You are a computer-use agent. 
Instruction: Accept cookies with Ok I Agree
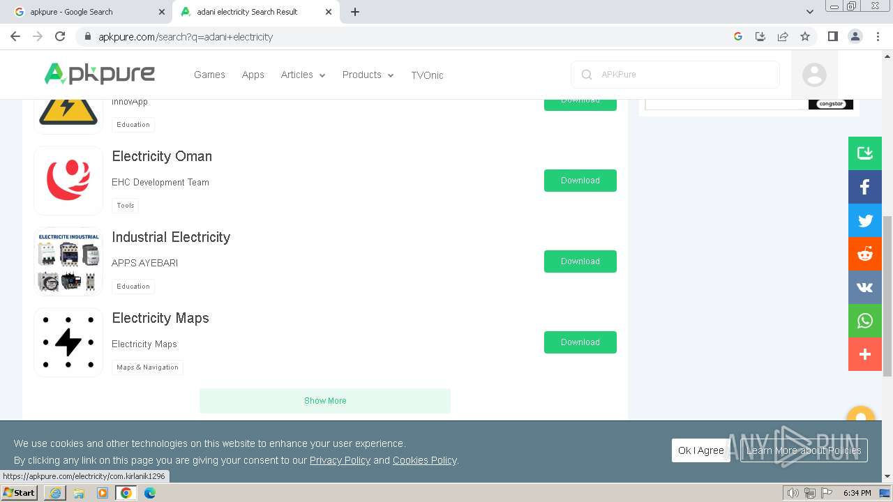(701, 450)
